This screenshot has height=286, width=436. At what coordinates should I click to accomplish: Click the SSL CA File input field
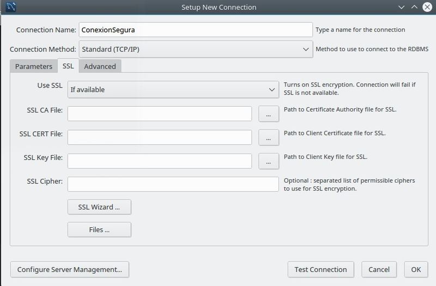tap(160, 114)
